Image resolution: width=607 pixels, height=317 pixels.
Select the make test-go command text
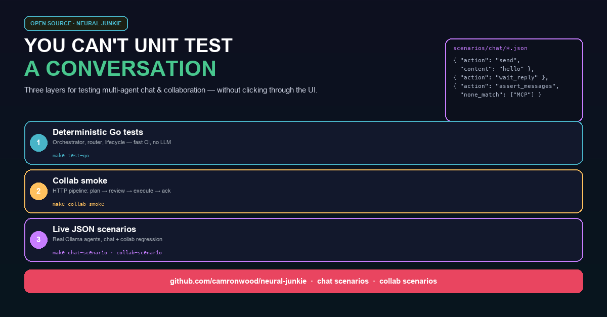tap(71, 156)
